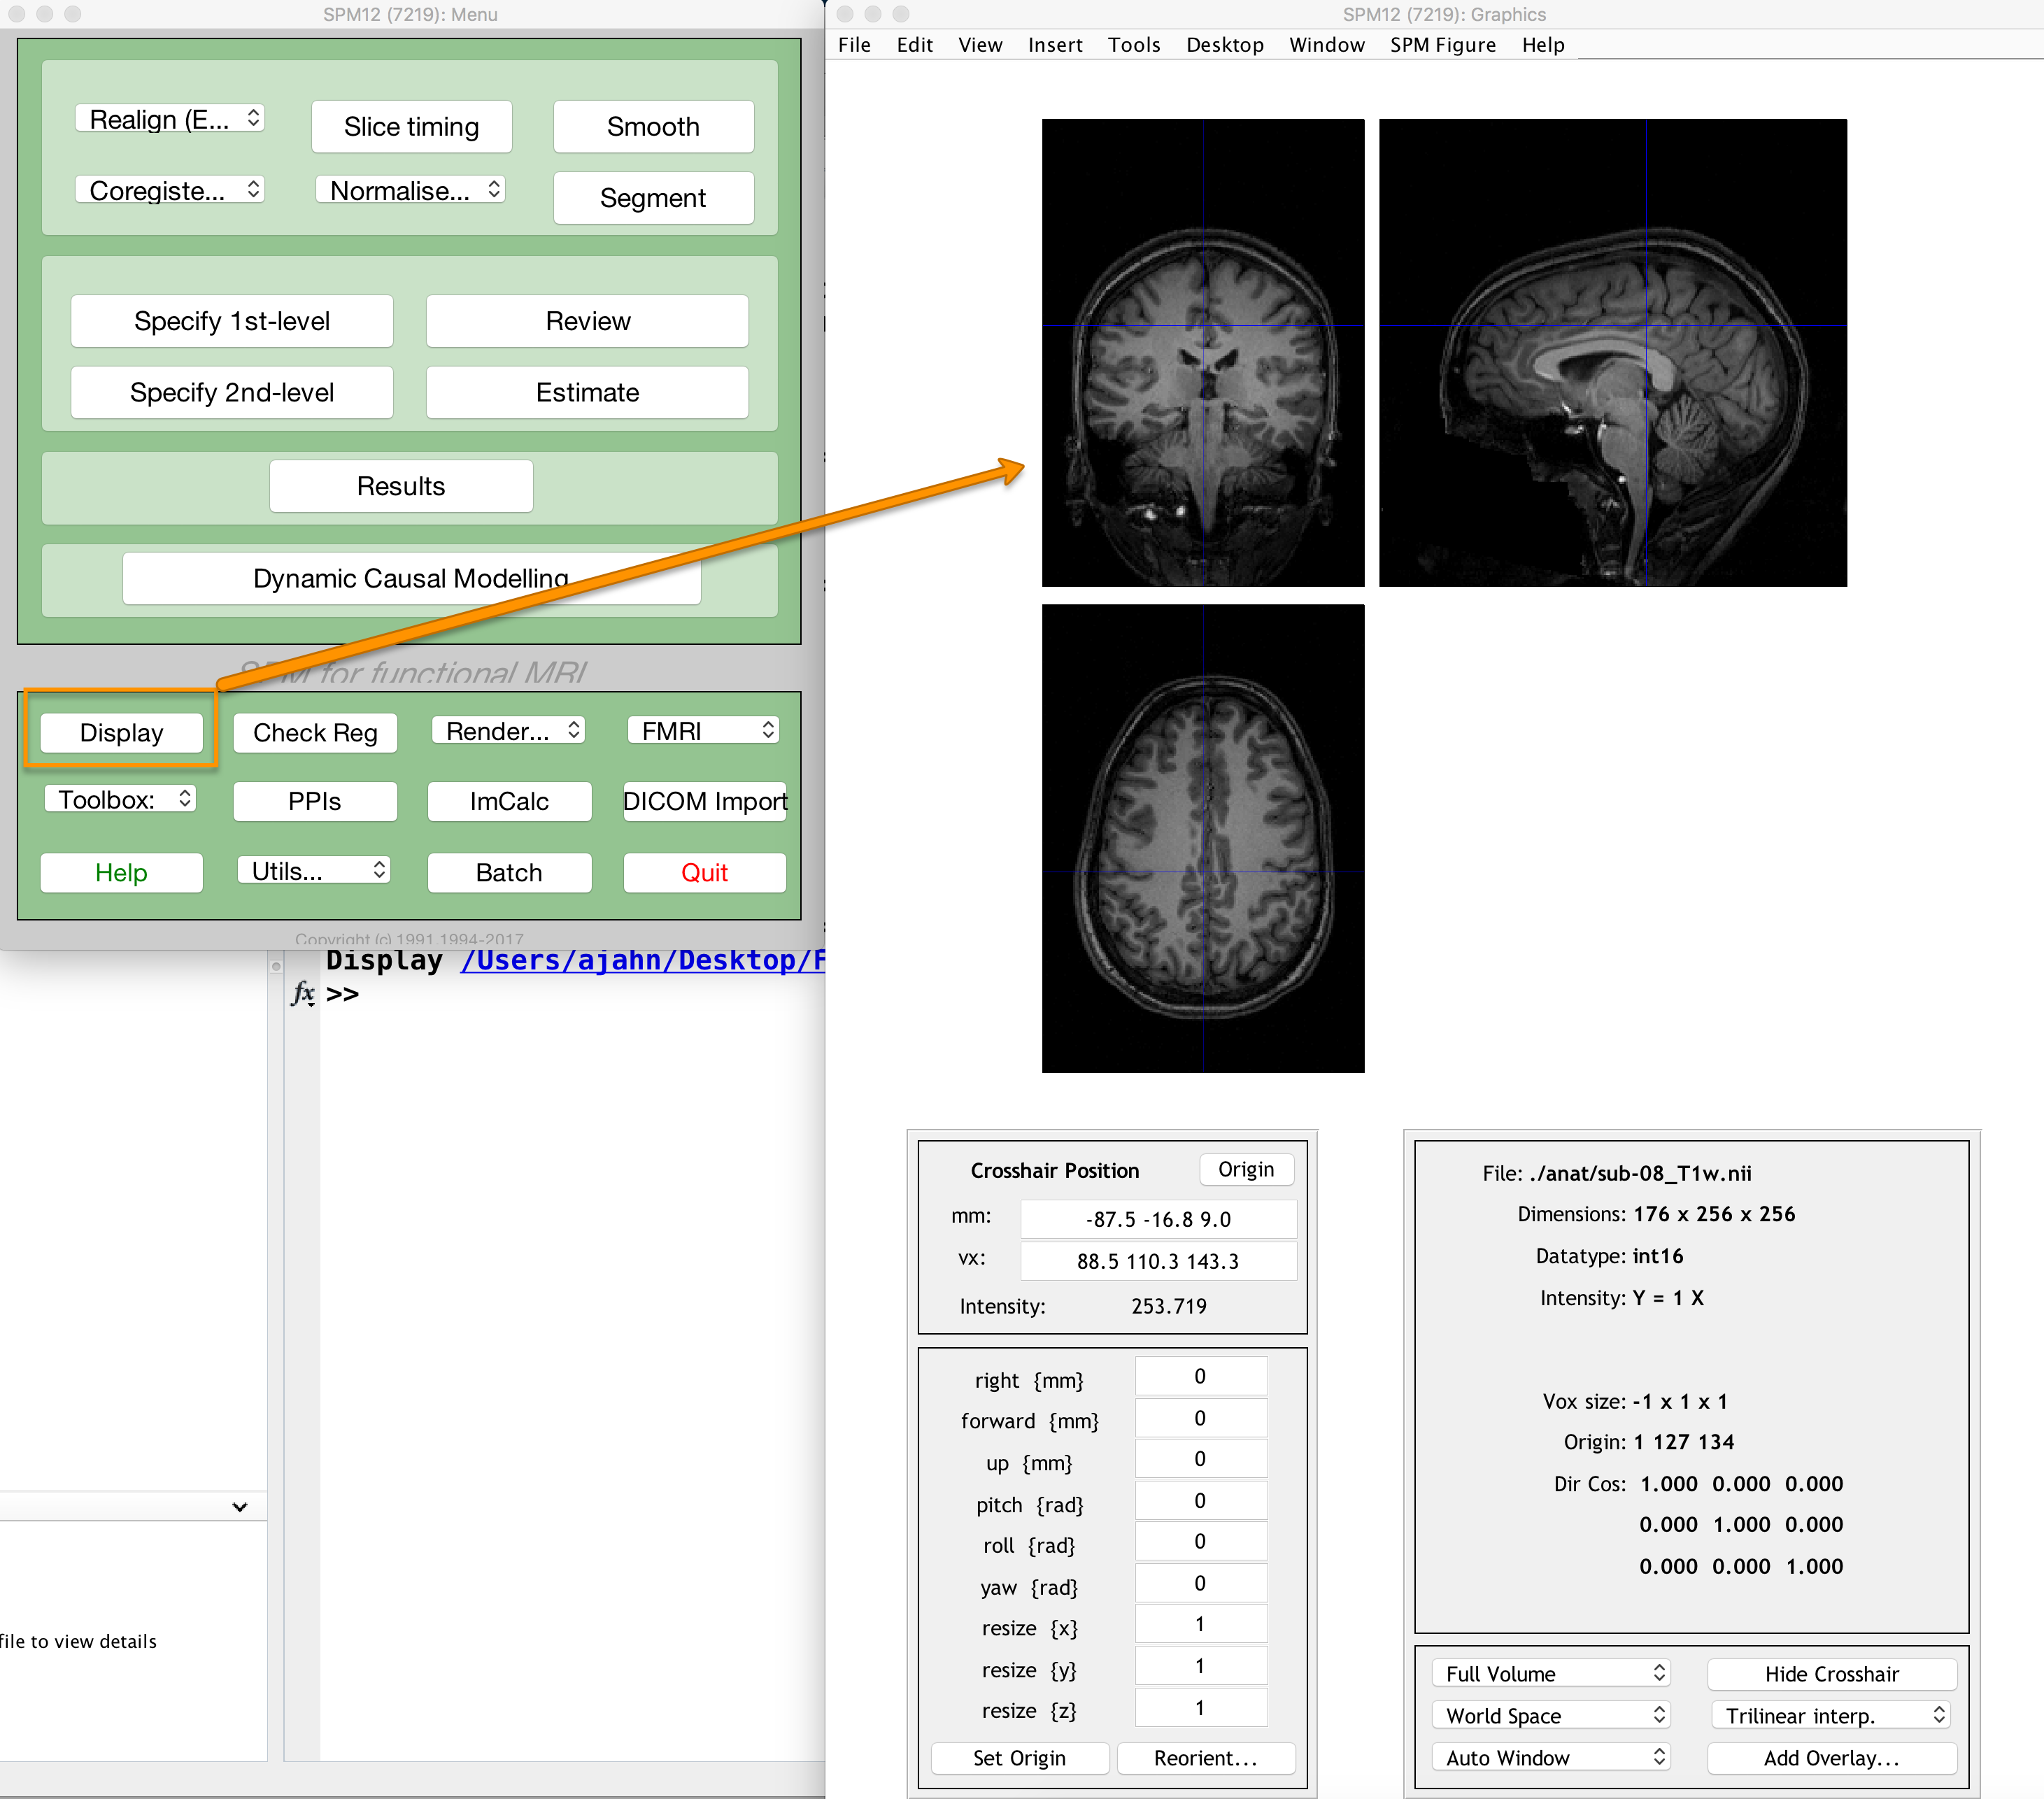Open the Utils dropdown

[314, 870]
